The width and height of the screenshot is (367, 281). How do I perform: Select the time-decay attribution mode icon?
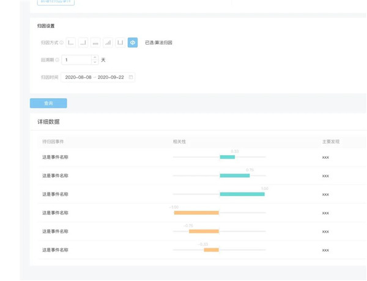pos(108,43)
